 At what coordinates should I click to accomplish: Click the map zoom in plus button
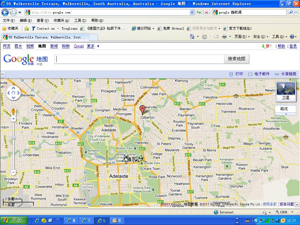(x=13, y=119)
